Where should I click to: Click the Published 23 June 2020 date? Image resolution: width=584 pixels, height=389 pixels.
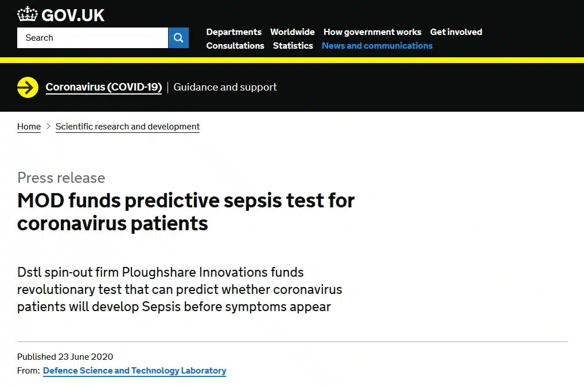point(65,357)
